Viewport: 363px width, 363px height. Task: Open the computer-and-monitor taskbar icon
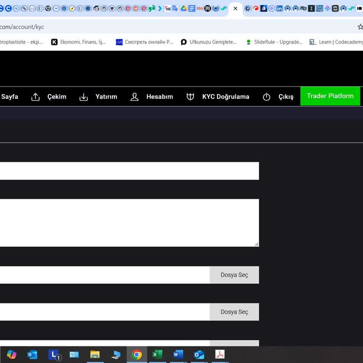(116, 354)
